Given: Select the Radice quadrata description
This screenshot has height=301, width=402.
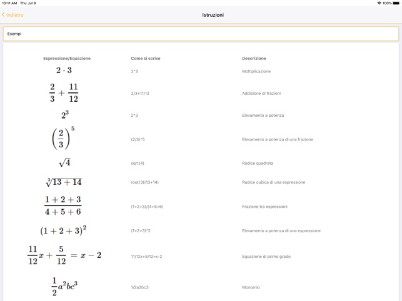Looking at the screenshot, I should pyautogui.click(x=258, y=163).
